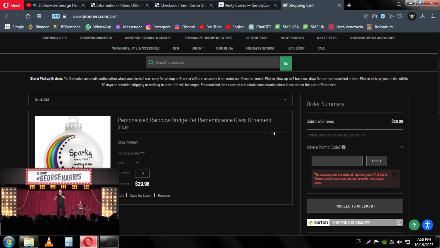Open the Windows Start menu
Screen dimensions: 440x248
pos(9,242)
